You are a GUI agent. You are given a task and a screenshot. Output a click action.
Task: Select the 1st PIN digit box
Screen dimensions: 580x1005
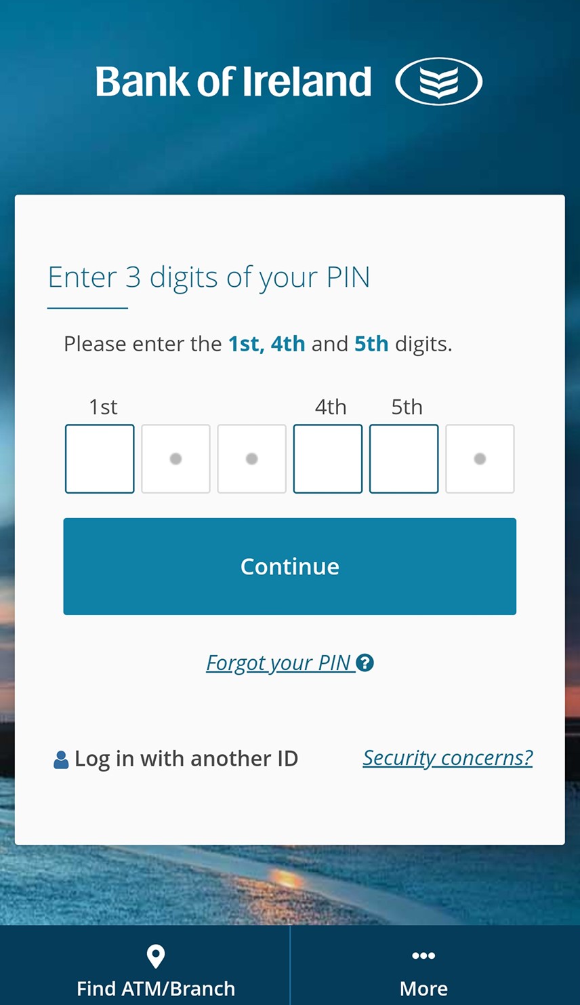(x=100, y=459)
